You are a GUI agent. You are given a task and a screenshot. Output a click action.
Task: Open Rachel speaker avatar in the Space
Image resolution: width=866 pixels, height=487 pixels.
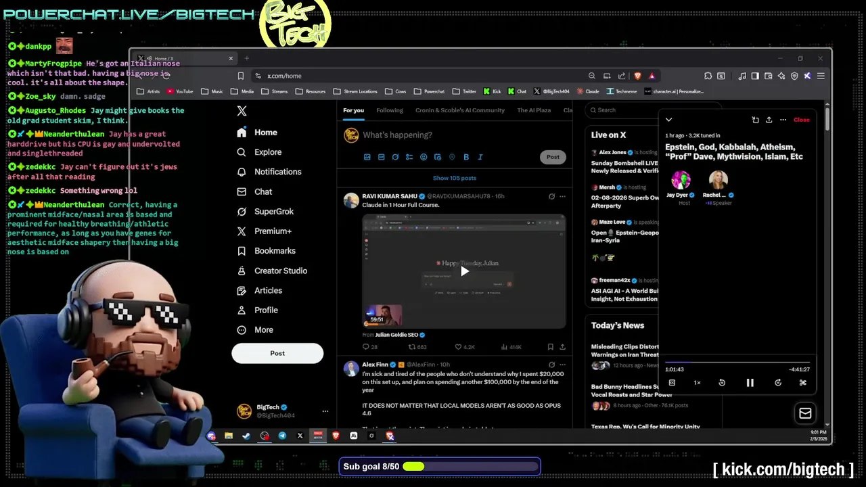pyautogui.click(x=718, y=180)
